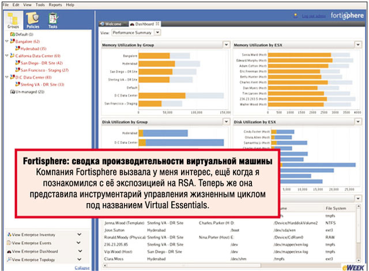Click the user icon beside Log out

tap(296, 16)
